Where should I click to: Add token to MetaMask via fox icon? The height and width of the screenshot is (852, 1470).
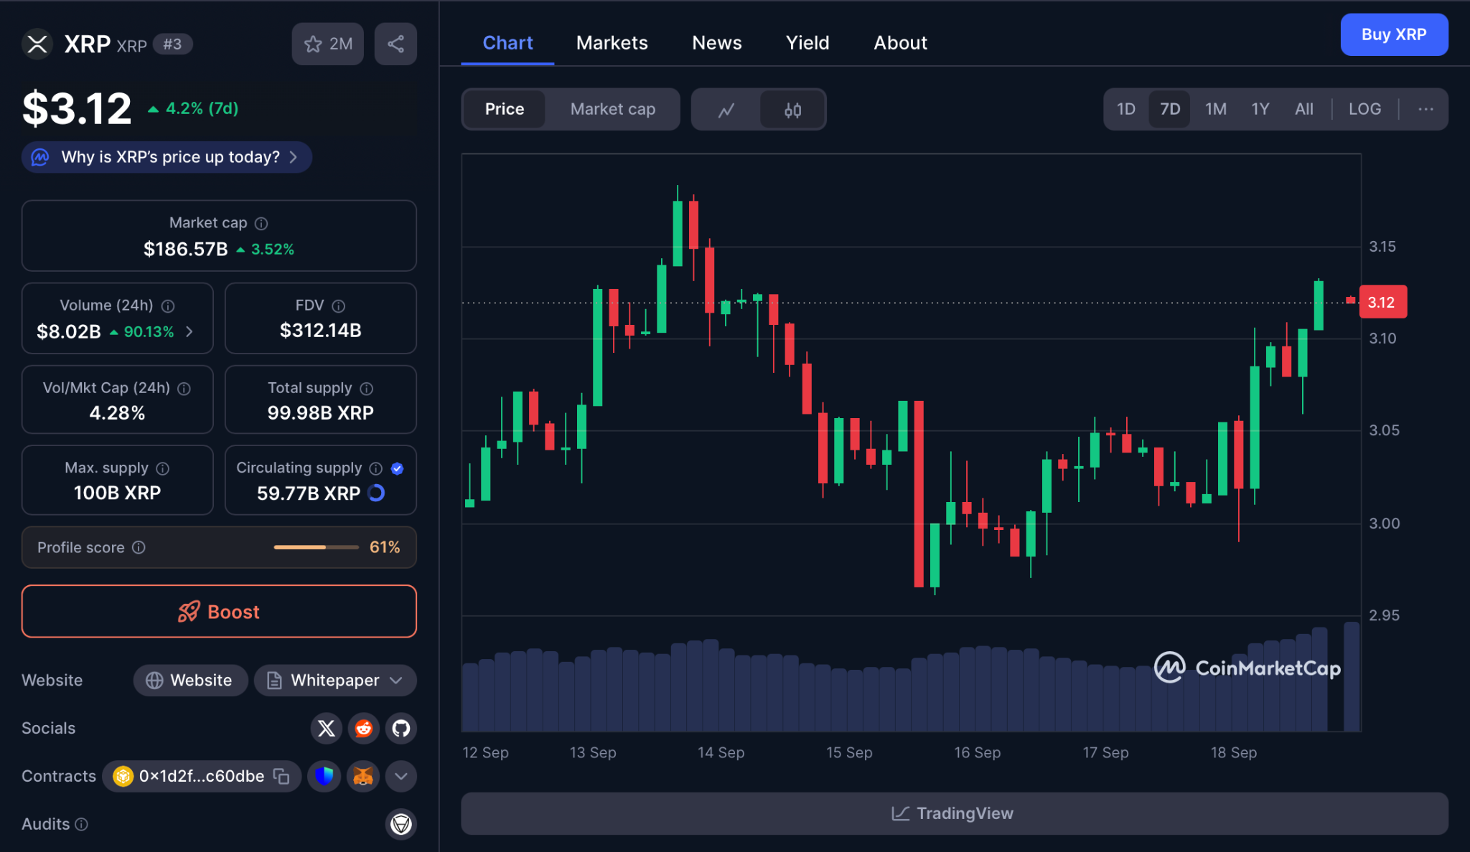point(363,776)
